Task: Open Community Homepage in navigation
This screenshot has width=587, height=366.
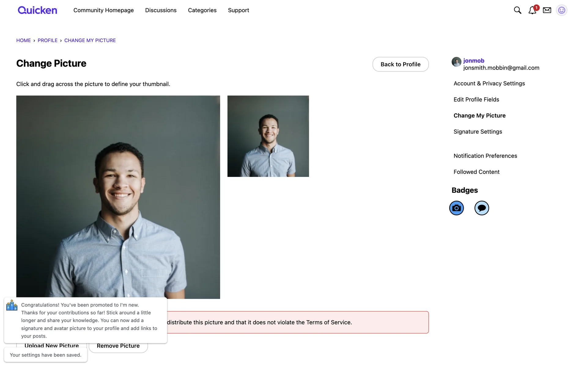Action: coord(103,10)
